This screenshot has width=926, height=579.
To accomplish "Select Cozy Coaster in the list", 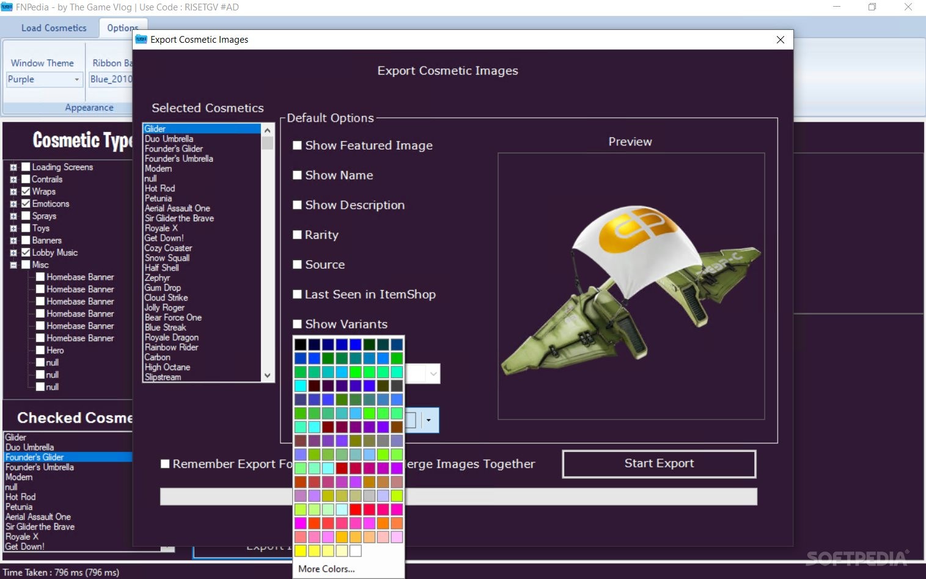I will point(168,248).
